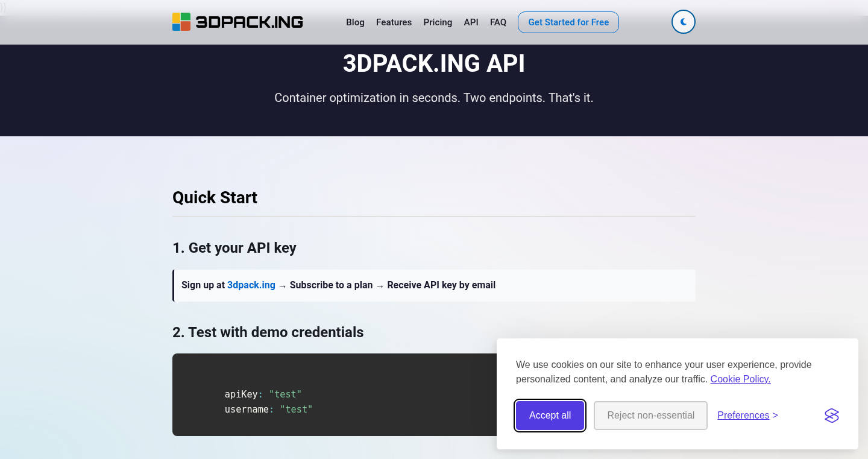The image size is (868, 459).
Task: Click 'Subscribe to a plan' text
Action: click(x=331, y=285)
